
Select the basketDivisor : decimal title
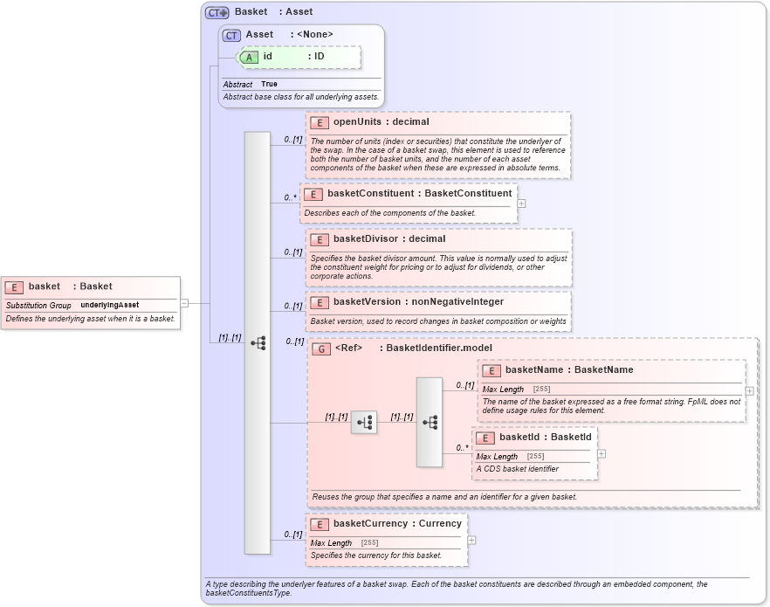tap(389, 238)
